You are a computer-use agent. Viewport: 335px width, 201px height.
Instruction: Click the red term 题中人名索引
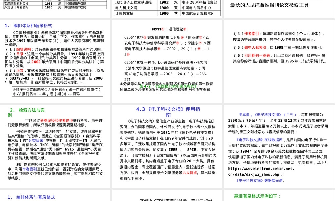255,48
